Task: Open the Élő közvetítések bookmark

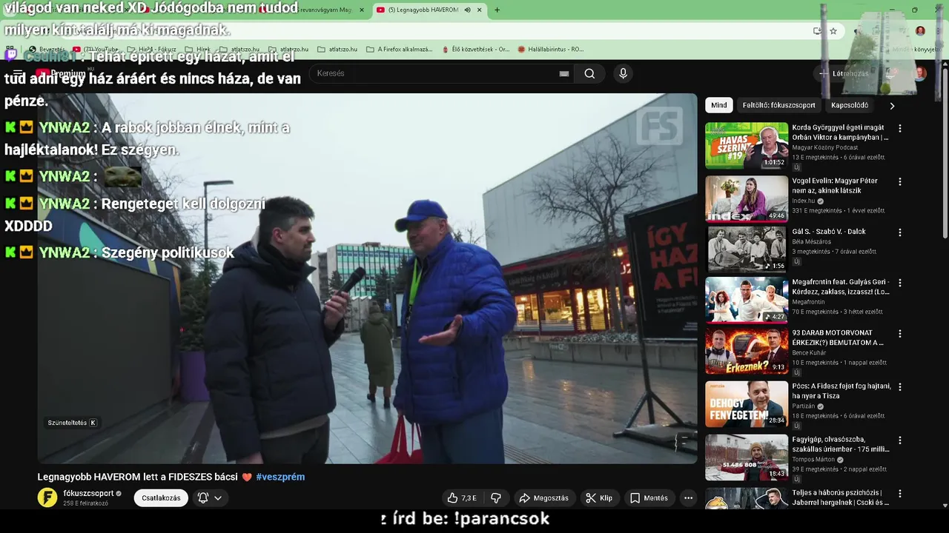Action: [475, 50]
